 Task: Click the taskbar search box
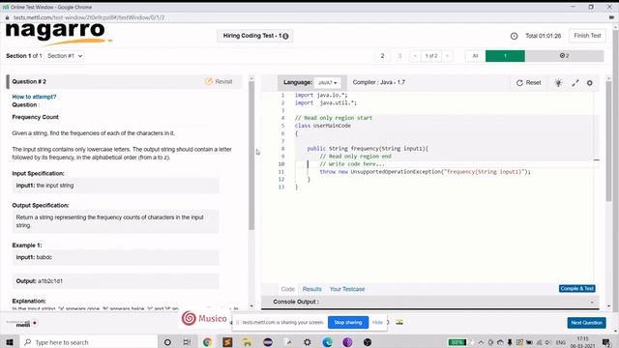[x=88, y=342]
